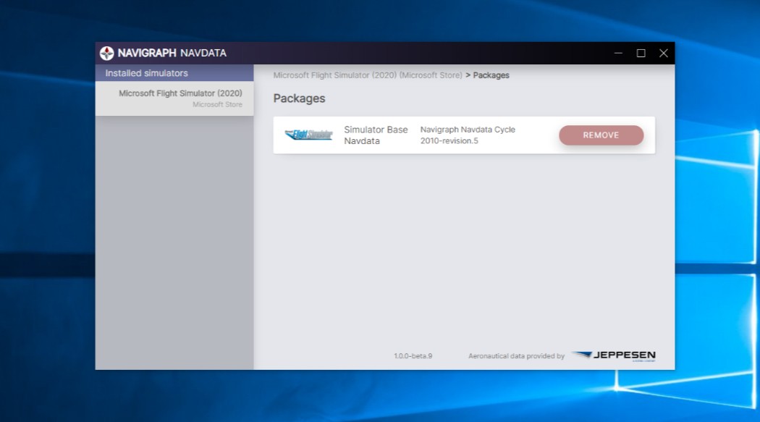Click the Navigraph compass logo icon
The width and height of the screenshot is (760, 422).
click(x=106, y=54)
